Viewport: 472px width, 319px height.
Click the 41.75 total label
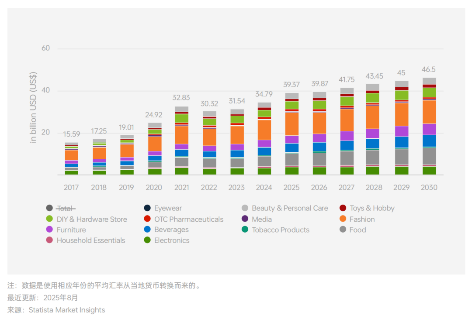click(x=347, y=80)
